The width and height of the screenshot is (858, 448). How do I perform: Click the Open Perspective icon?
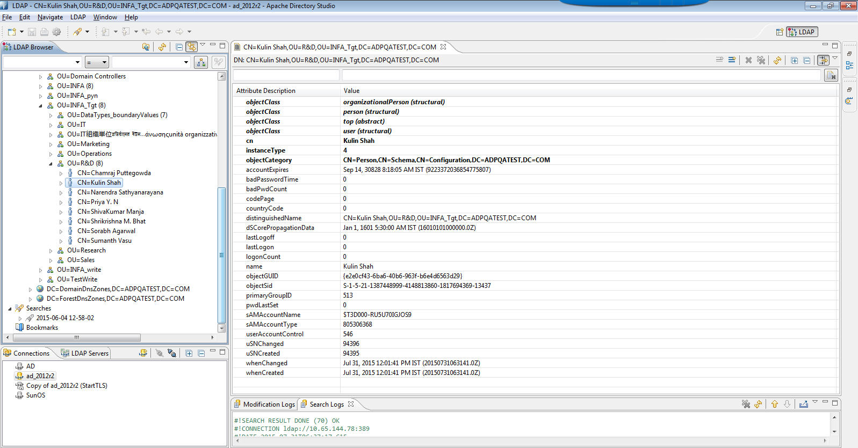780,32
